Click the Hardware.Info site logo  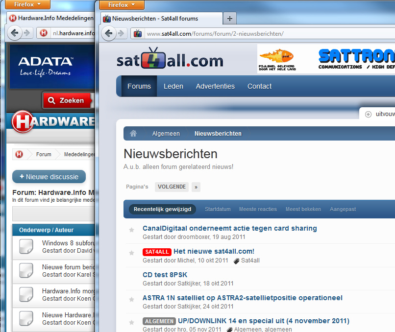[53, 121]
